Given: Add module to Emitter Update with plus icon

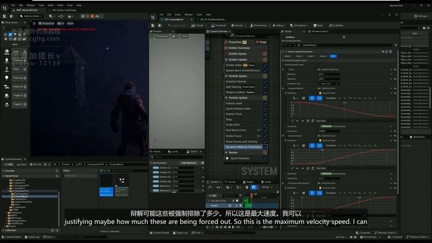Looking at the screenshot, I should point(265,59).
